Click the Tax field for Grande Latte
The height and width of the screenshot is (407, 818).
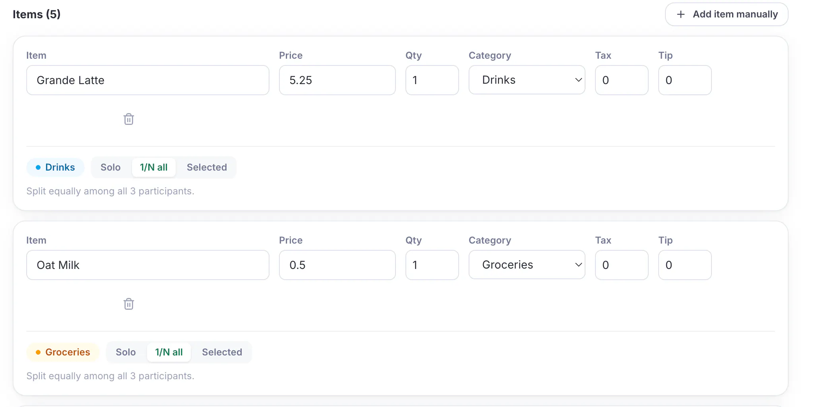coord(622,80)
